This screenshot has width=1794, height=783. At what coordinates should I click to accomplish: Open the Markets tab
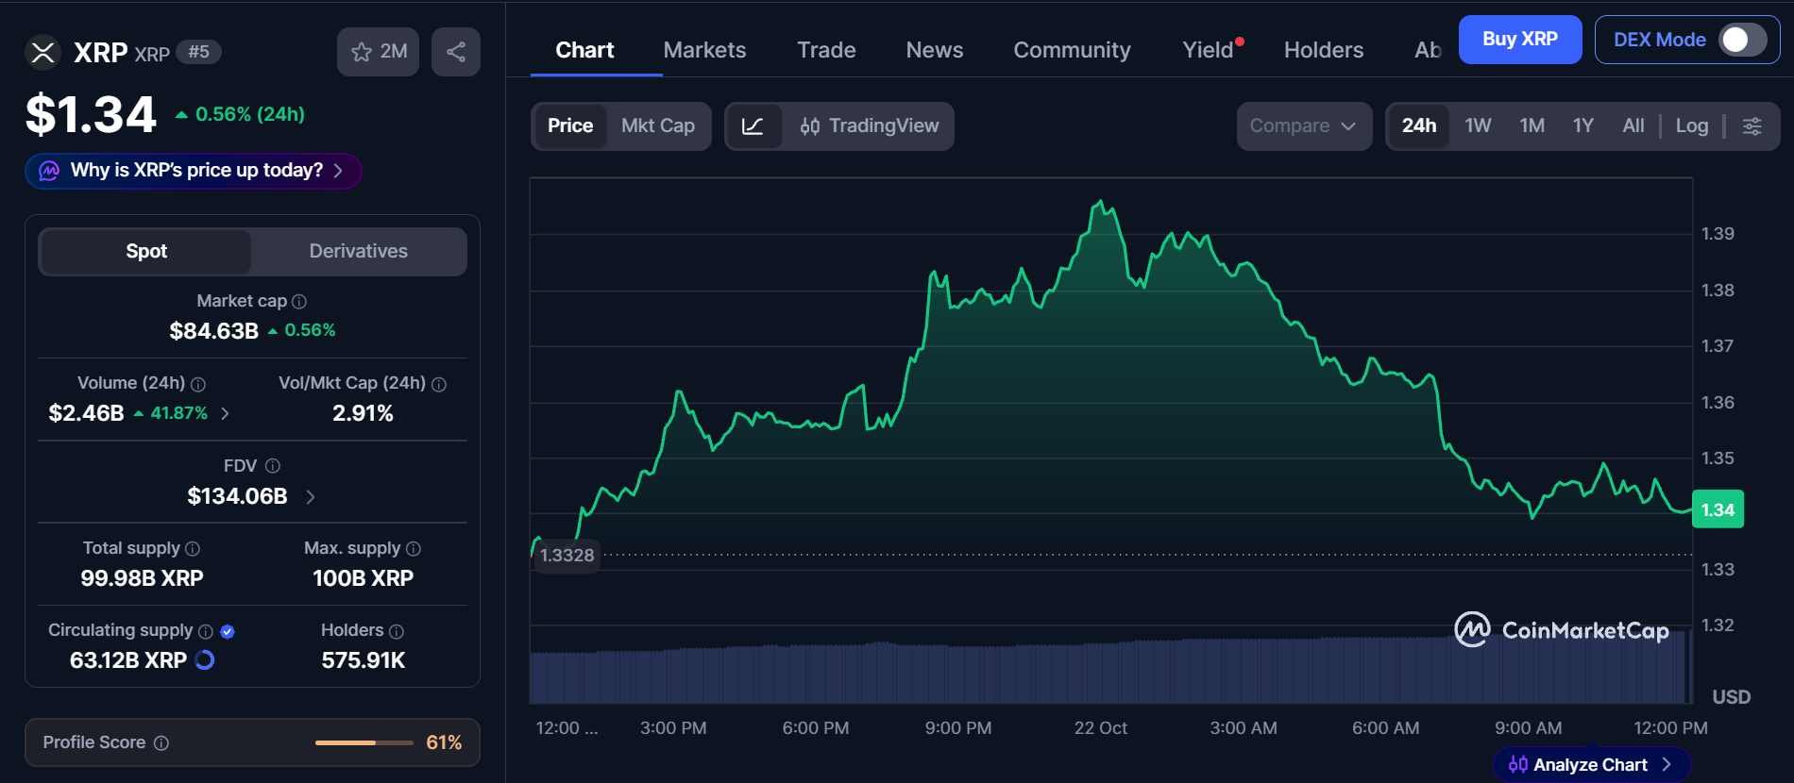(x=704, y=50)
